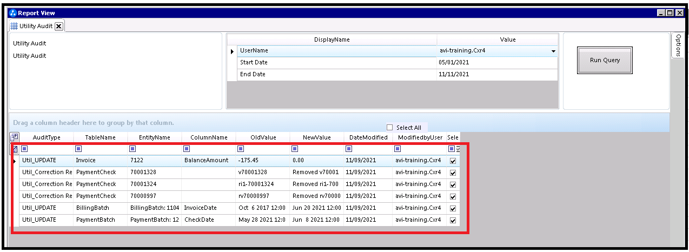Click the row indicator arrow beside UserName
The width and height of the screenshot is (689, 252).
232,51
